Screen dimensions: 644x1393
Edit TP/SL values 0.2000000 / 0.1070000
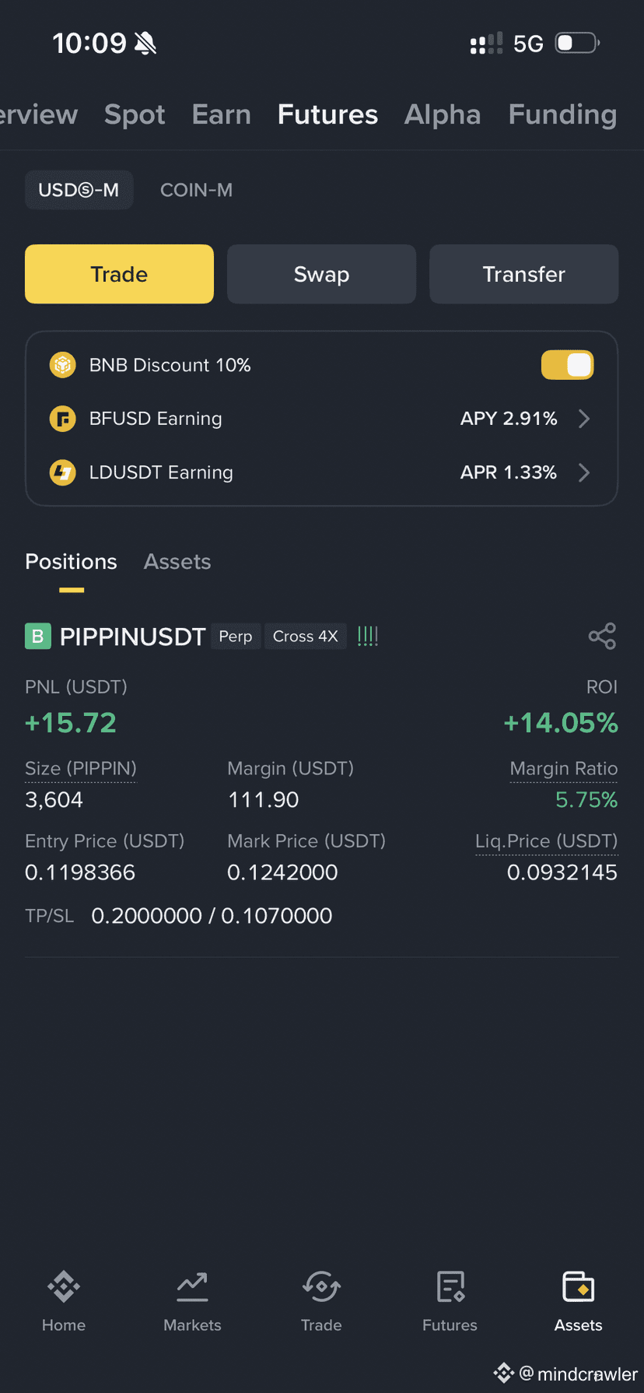(212, 916)
